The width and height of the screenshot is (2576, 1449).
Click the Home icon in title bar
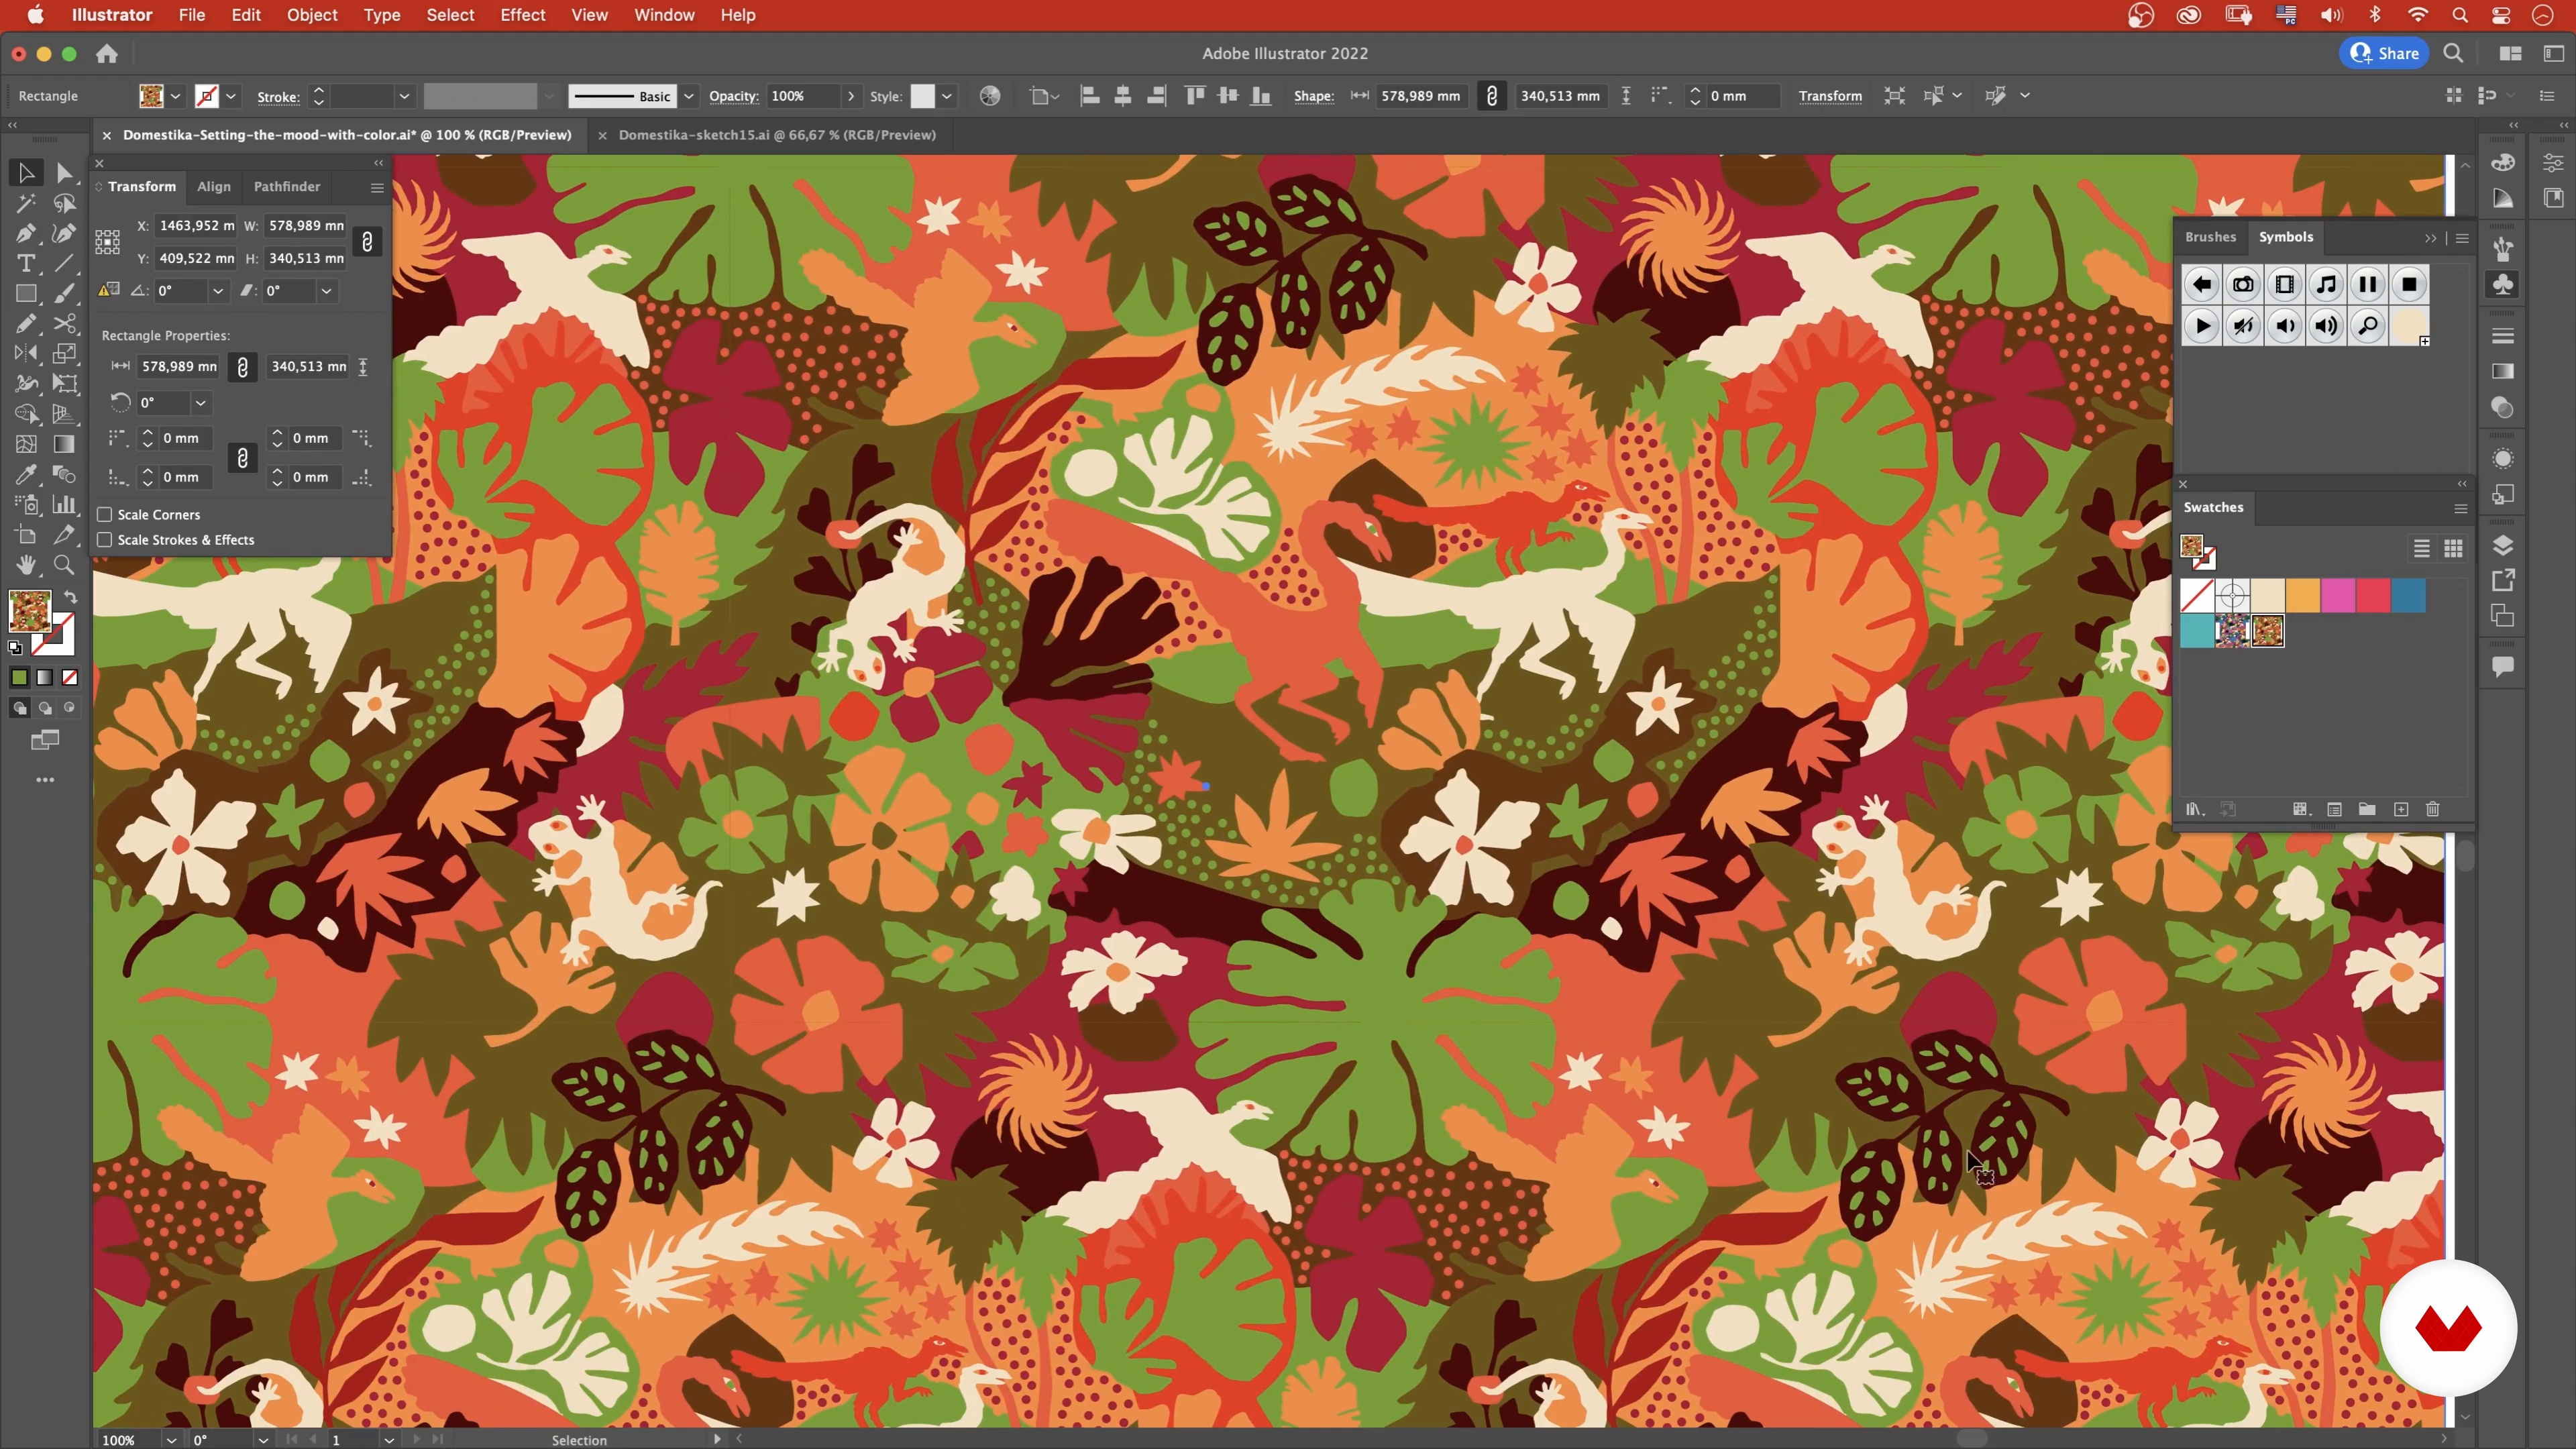coord(107,54)
